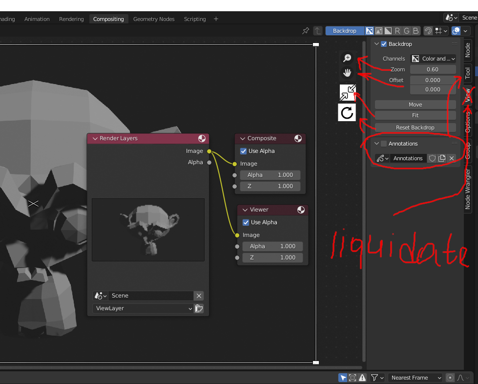
Task: Switch to the Geometry Nodes workspace tab
Action: (154, 19)
